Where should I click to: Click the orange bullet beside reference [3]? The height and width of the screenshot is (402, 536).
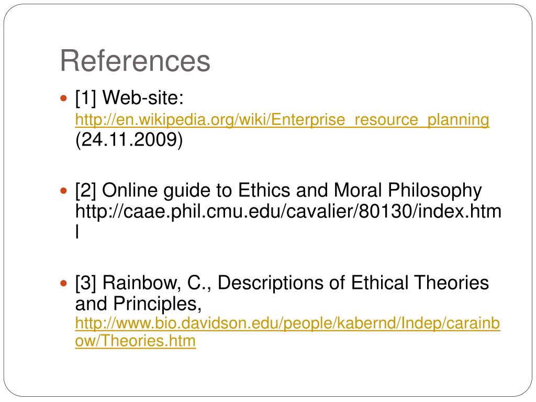pos(63,283)
